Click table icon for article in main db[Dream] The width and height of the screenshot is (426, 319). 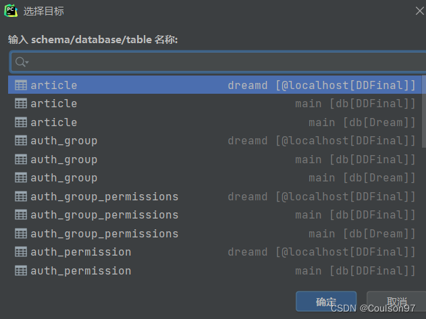click(21, 122)
